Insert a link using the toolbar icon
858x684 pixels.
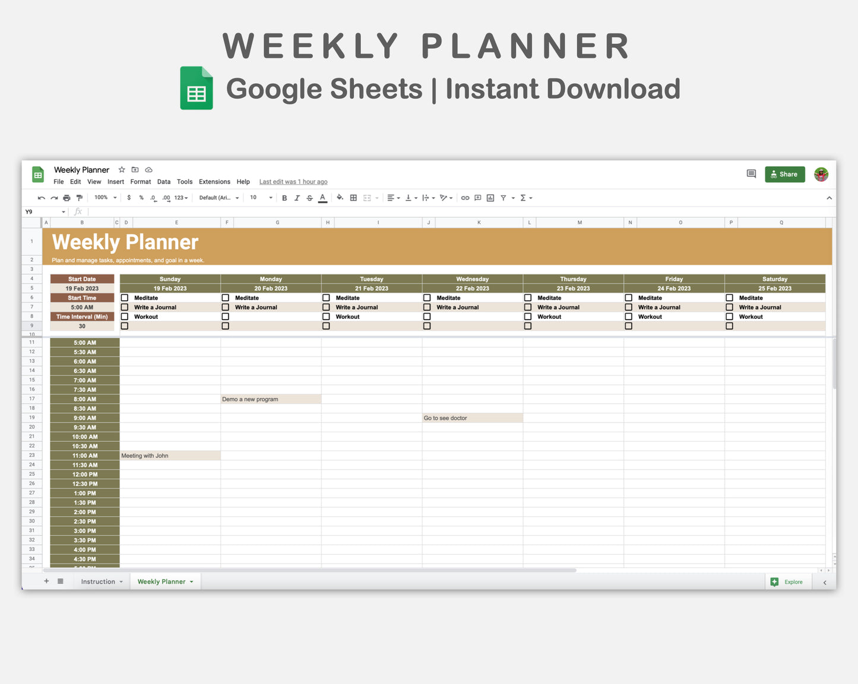tap(466, 198)
